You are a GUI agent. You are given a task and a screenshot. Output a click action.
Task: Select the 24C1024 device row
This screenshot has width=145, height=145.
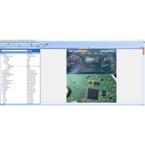click(x=20, y=99)
